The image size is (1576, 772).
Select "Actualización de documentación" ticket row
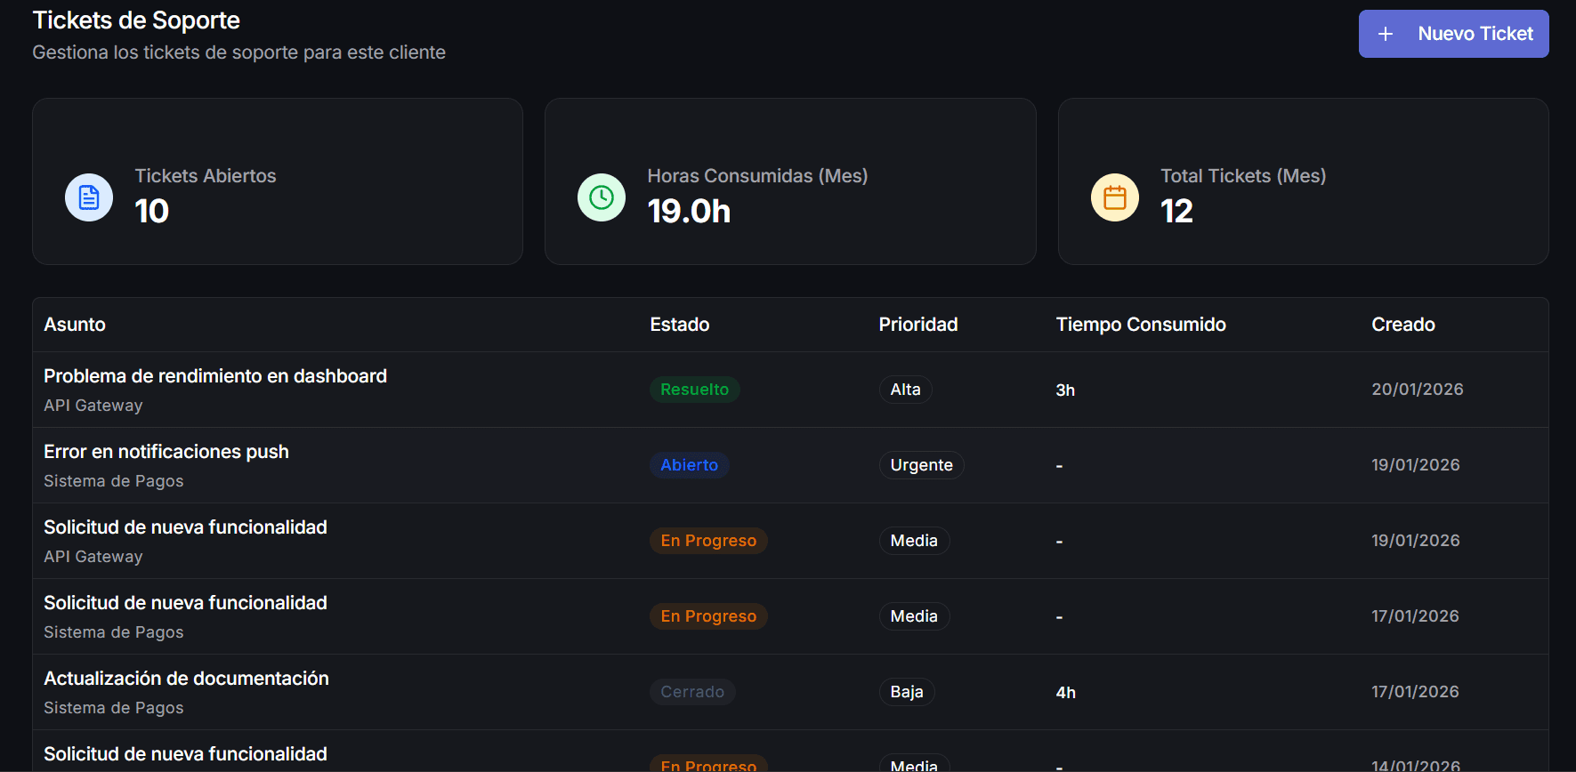186,679
